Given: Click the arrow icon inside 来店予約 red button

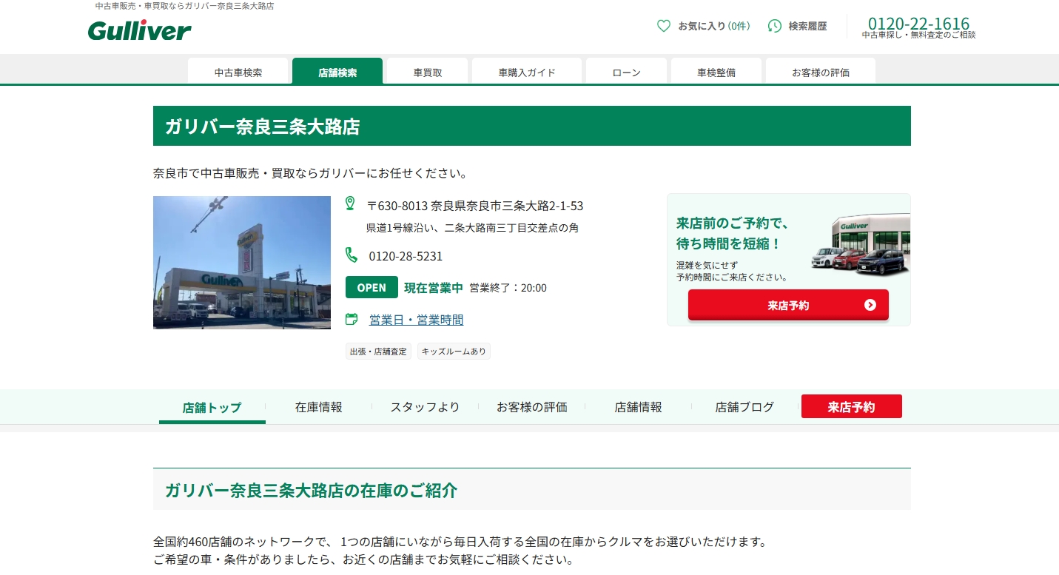Looking at the screenshot, I should (870, 304).
